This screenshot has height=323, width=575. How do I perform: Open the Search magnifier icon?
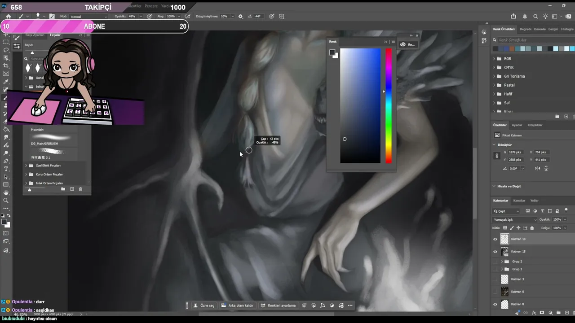tap(535, 17)
